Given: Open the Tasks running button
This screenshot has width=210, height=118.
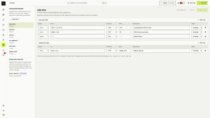Looking at the screenshot, I should [x=167, y=3].
